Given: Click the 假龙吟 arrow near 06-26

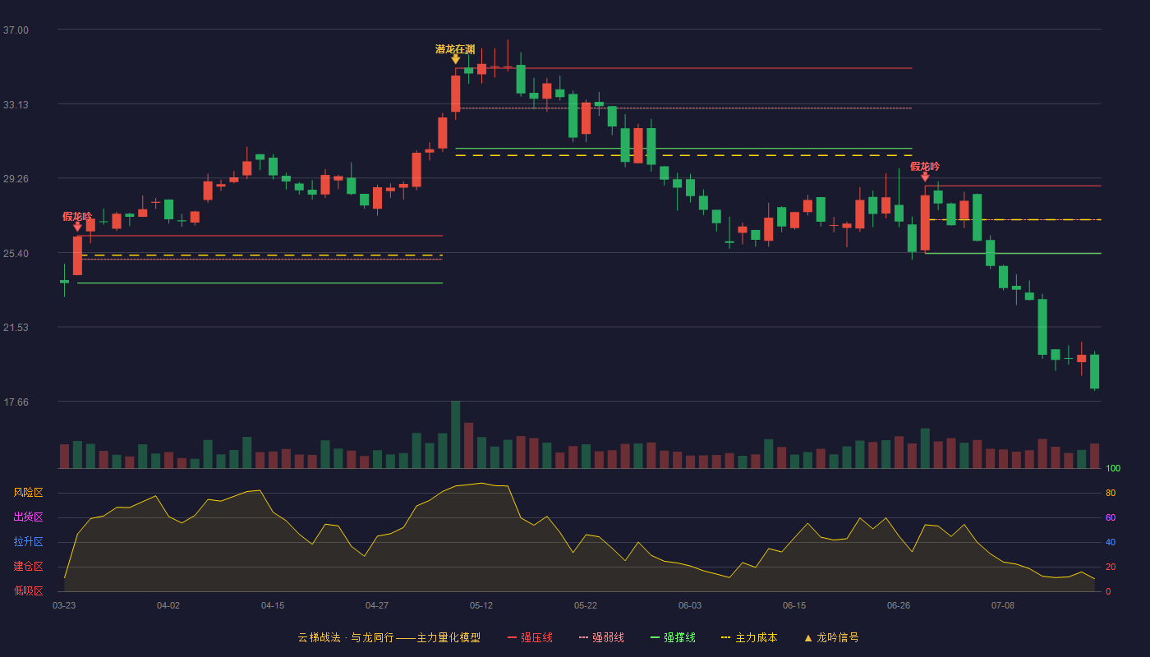Looking at the screenshot, I should coord(925,177).
